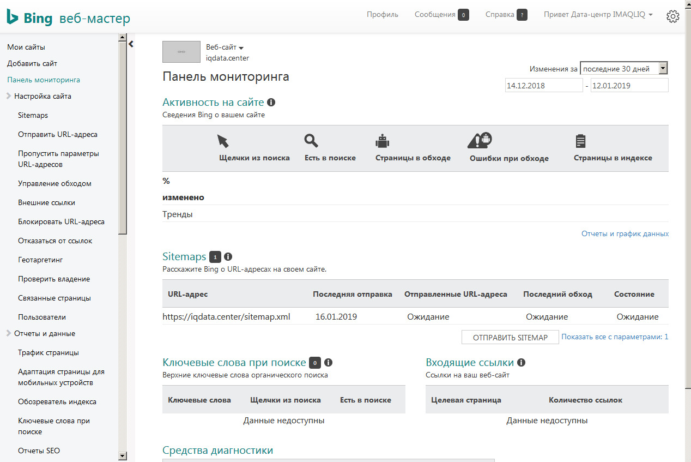Open settings gear icon
Viewport: 691px width, 462px height.
(673, 16)
